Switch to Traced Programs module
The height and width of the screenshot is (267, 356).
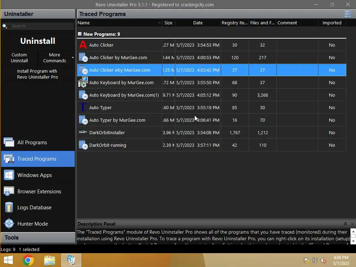coord(38,159)
